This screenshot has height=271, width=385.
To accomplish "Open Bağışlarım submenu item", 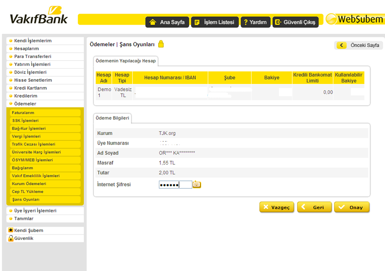I will pos(45,168).
